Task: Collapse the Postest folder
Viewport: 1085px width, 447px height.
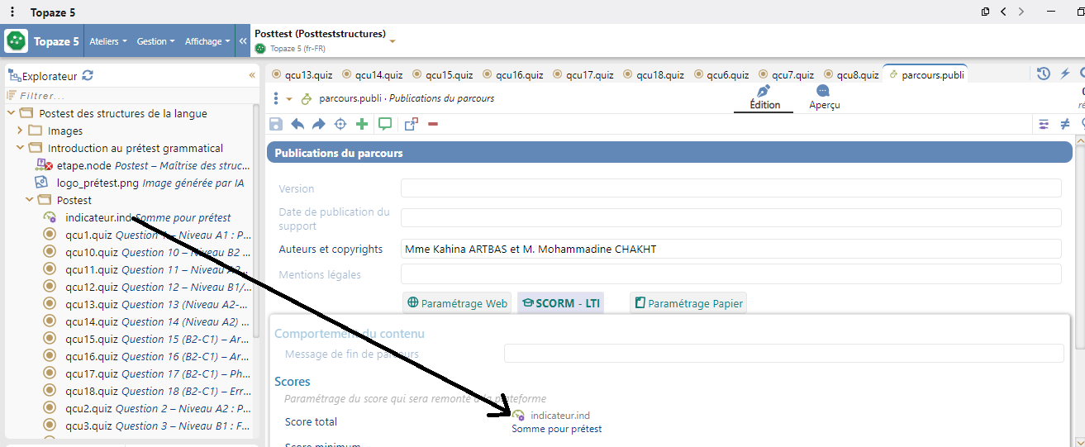Action: tap(30, 200)
